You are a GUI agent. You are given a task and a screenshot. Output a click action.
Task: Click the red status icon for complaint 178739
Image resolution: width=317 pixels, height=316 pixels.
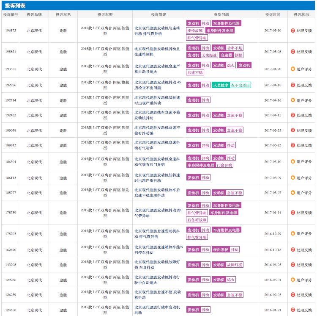click(292, 213)
